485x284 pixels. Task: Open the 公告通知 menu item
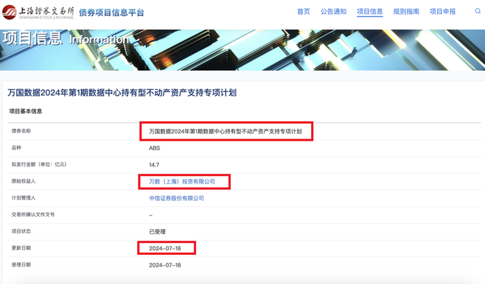333,12
